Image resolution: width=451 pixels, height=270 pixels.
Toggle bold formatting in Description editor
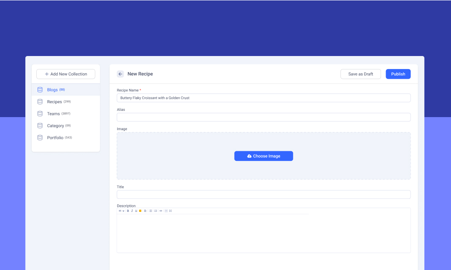tap(128, 211)
